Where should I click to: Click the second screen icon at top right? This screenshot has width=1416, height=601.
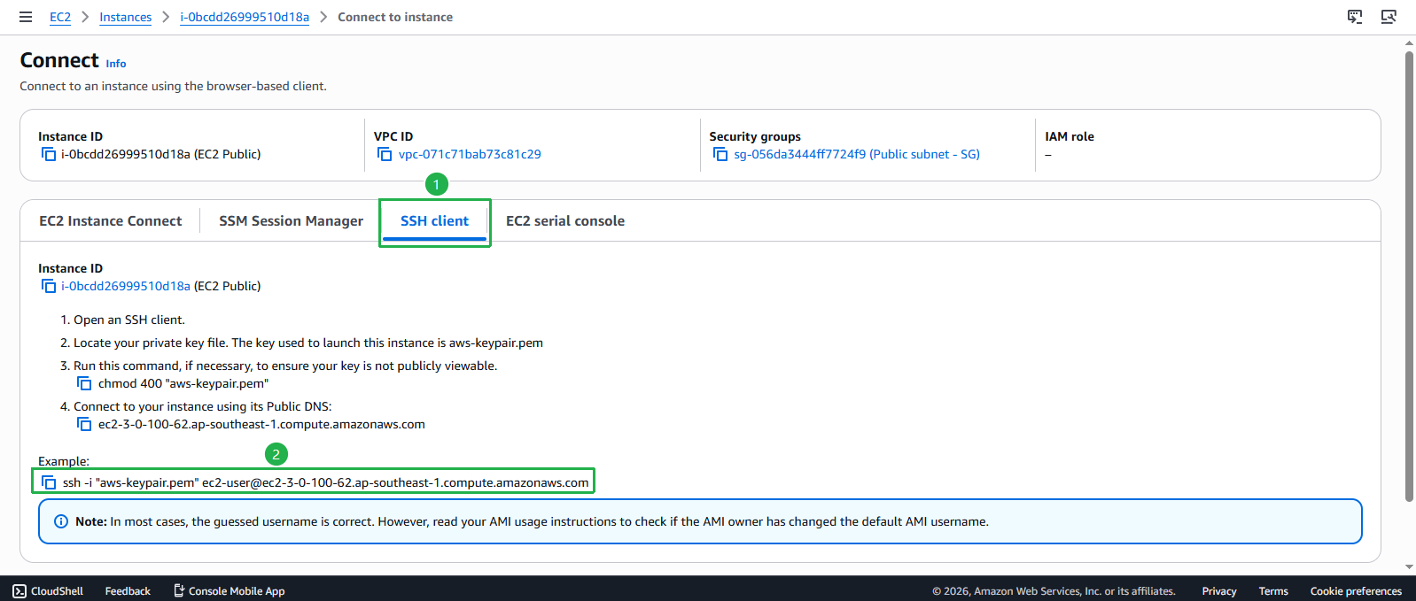[1389, 17]
